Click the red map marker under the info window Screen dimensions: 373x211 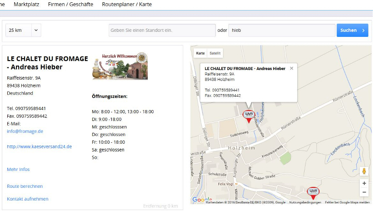(x=249, y=116)
